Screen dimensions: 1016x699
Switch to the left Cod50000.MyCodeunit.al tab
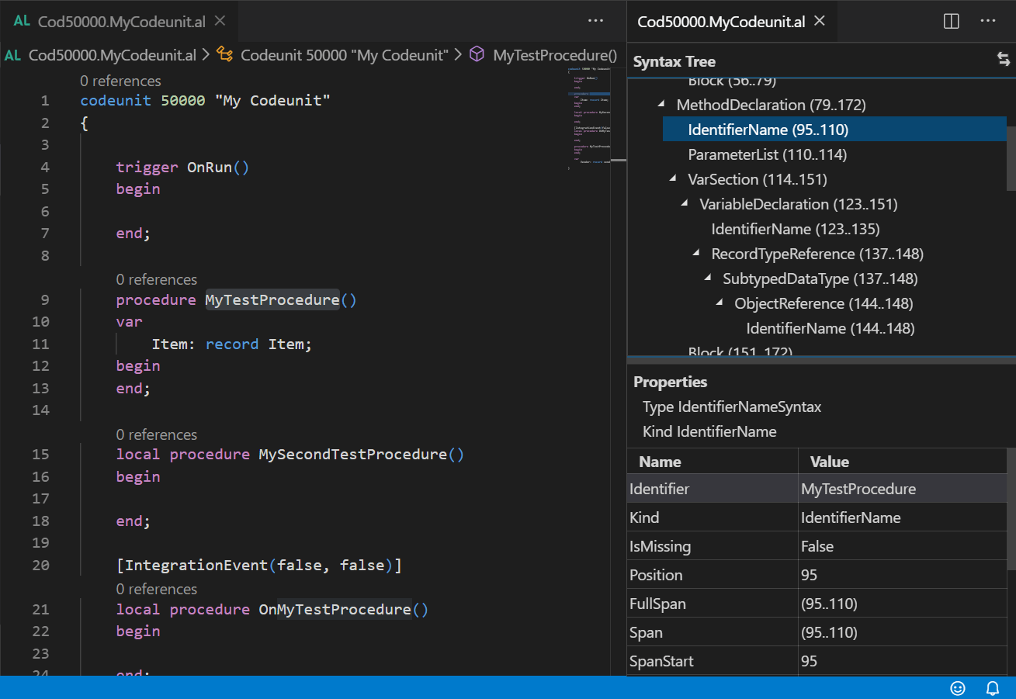[x=116, y=21]
